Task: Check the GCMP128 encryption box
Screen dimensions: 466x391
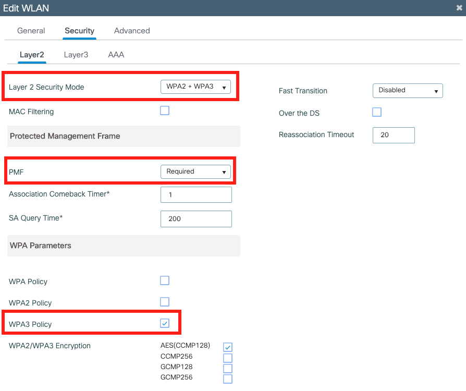Action: coord(228,368)
